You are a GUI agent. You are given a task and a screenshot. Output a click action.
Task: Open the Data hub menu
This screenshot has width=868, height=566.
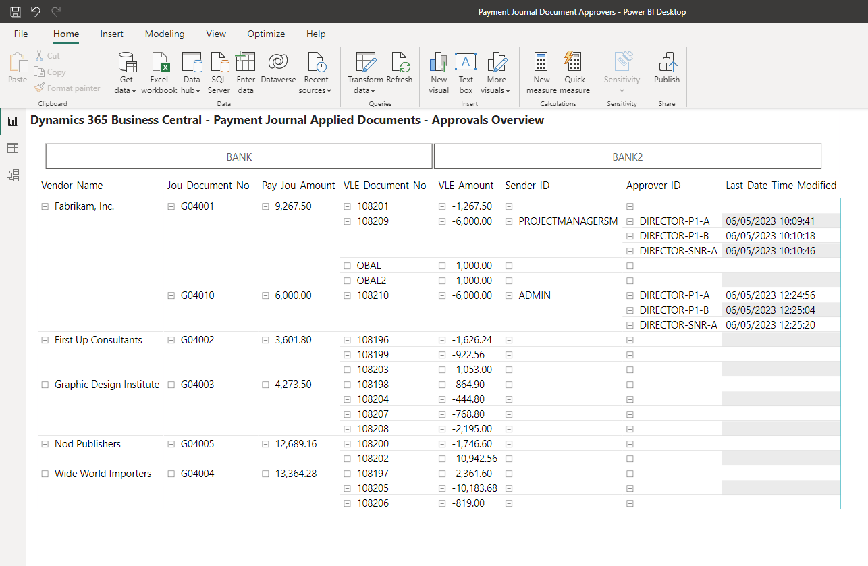tap(192, 73)
